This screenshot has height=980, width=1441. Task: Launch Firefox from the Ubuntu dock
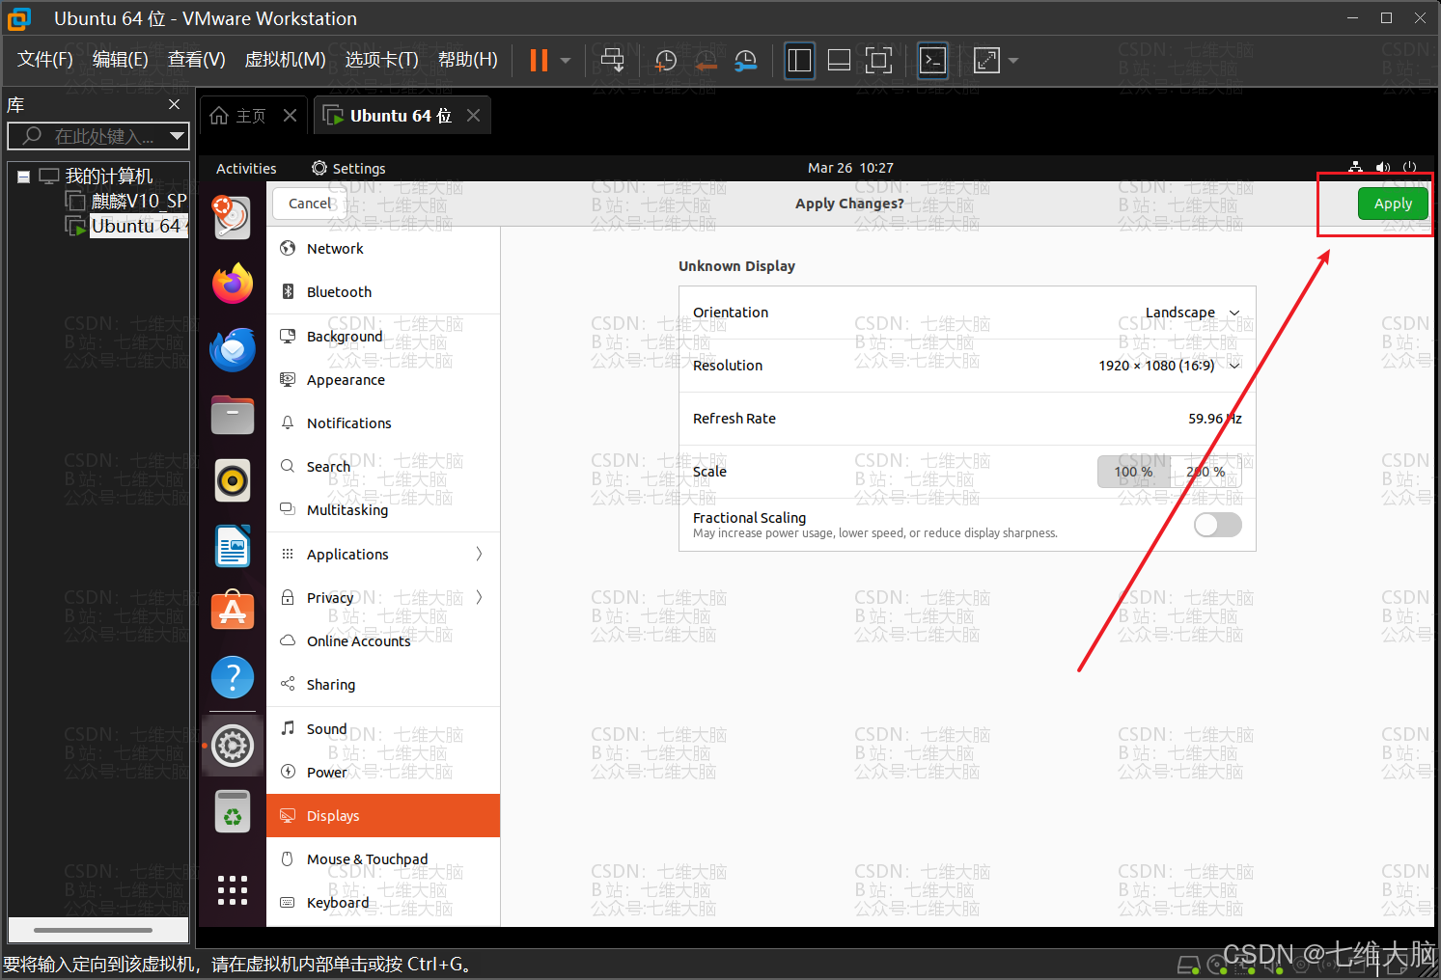pyautogui.click(x=233, y=284)
